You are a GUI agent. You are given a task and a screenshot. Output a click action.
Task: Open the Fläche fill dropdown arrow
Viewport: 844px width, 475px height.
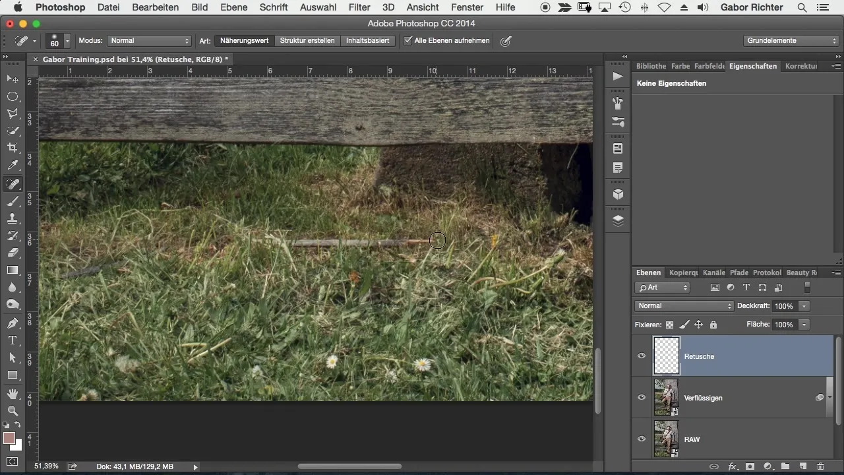pyautogui.click(x=804, y=325)
